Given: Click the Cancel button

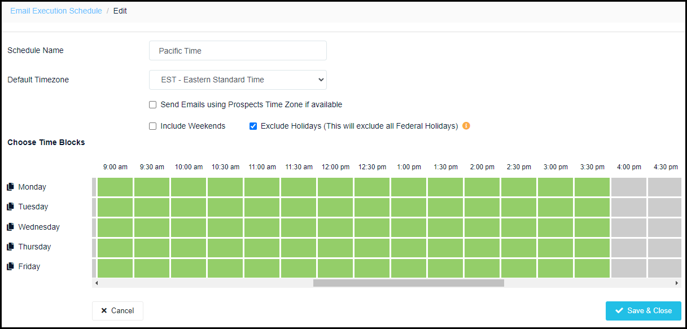Looking at the screenshot, I should [117, 310].
